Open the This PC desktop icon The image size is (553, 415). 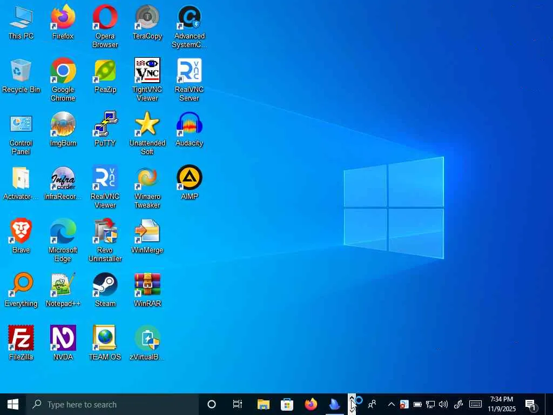click(x=21, y=23)
